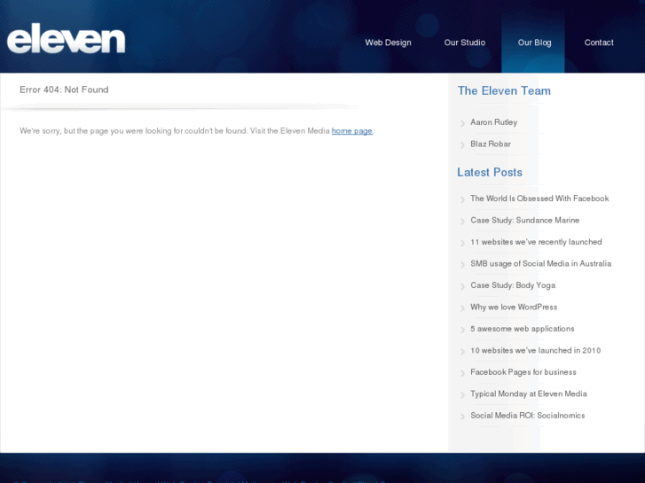The width and height of the screenshot is (645, 483).
Task: Read The World Is Obsessed With Facebook
Action: 539,199
